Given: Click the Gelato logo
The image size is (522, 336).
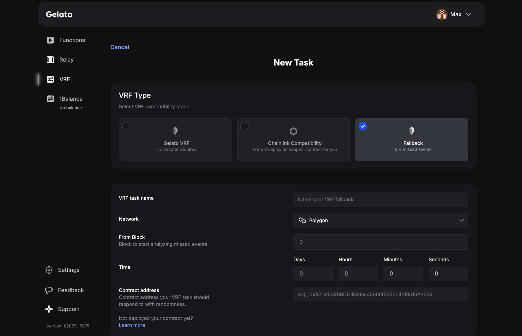Looking at the screenshot, I should [59, 14].
